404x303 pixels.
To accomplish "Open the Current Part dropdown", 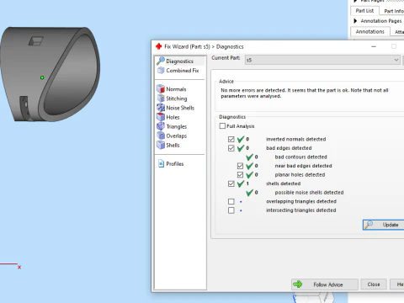I will 322,60.
